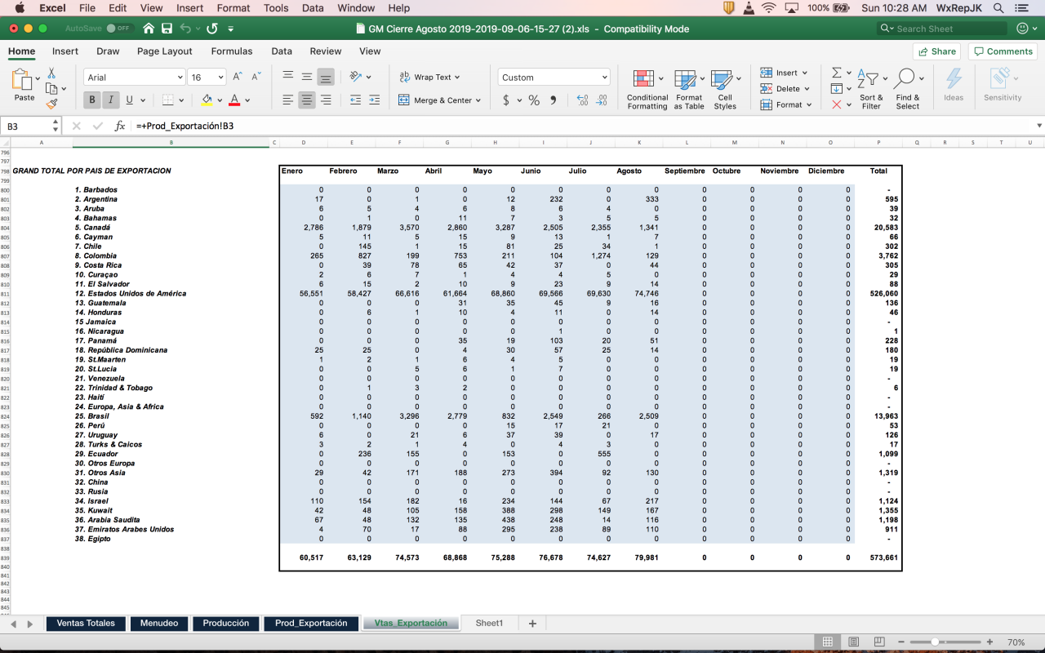Expand the formula bar chevron

pyautogui.click(x=1038, y=126)
